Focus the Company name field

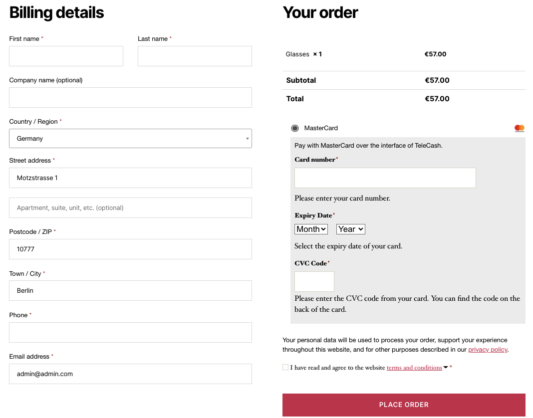click(x=130, y=98)
